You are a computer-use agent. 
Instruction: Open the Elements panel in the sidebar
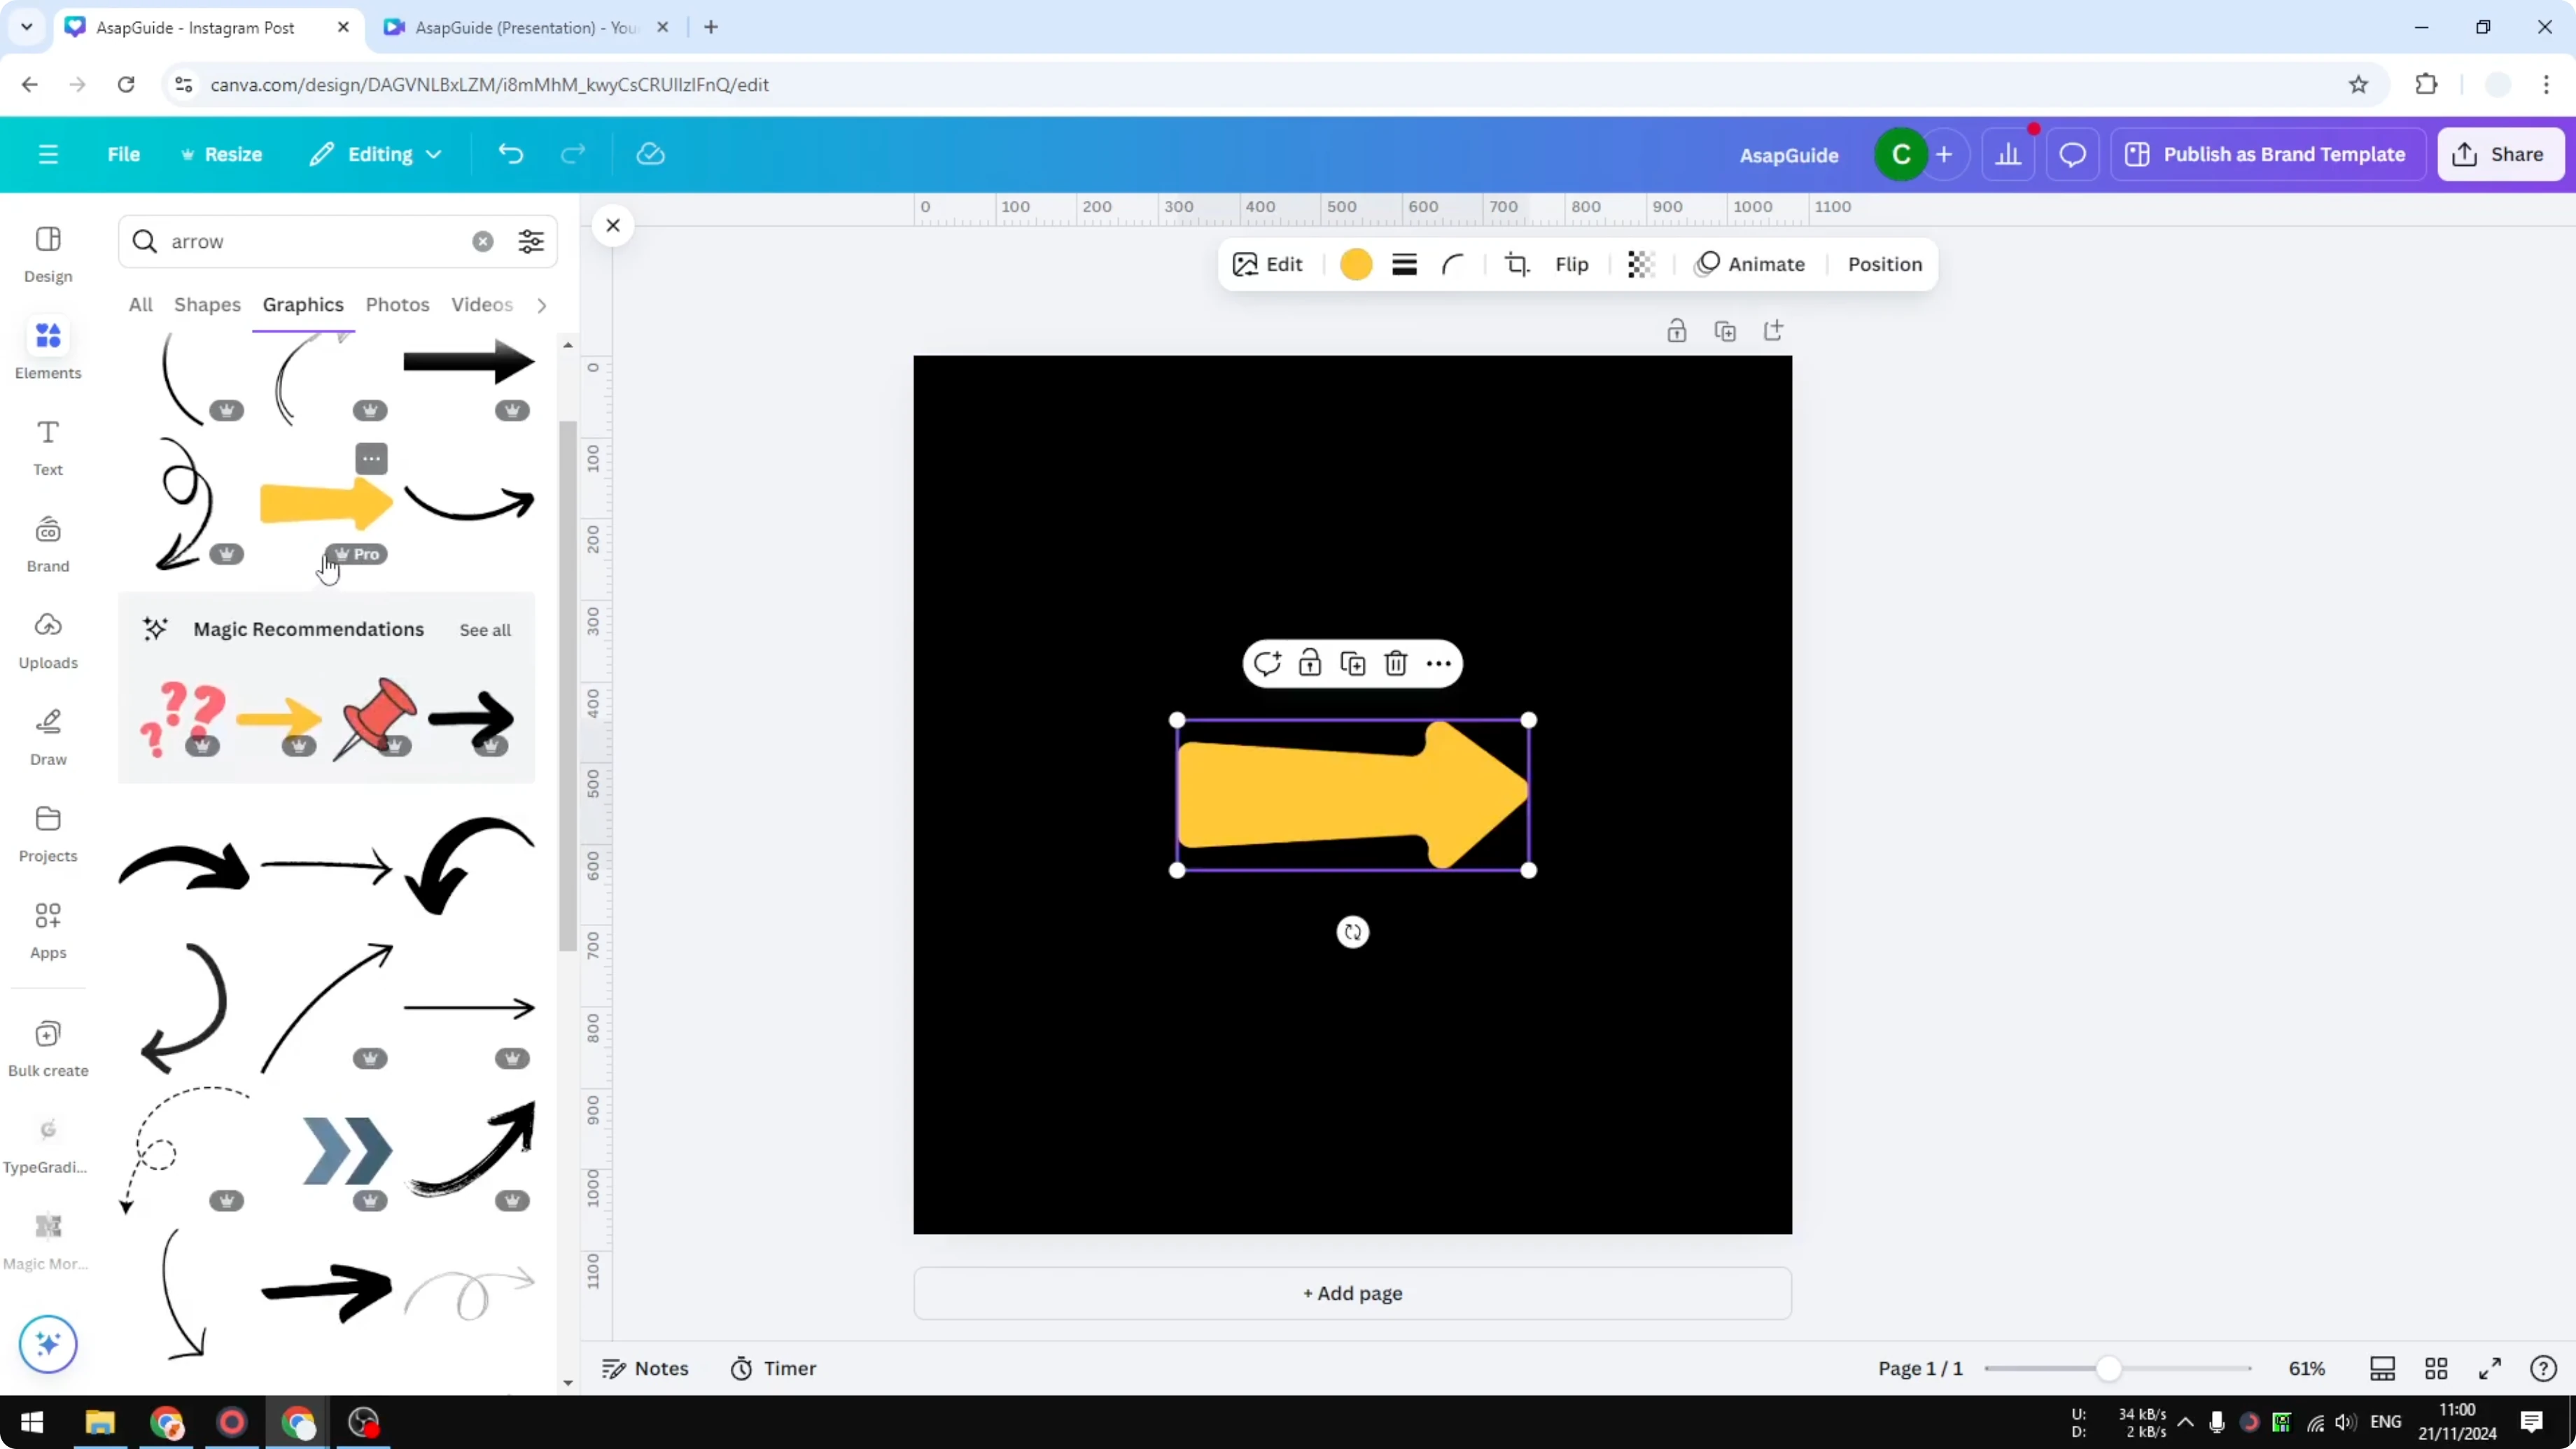click(47, 348)
